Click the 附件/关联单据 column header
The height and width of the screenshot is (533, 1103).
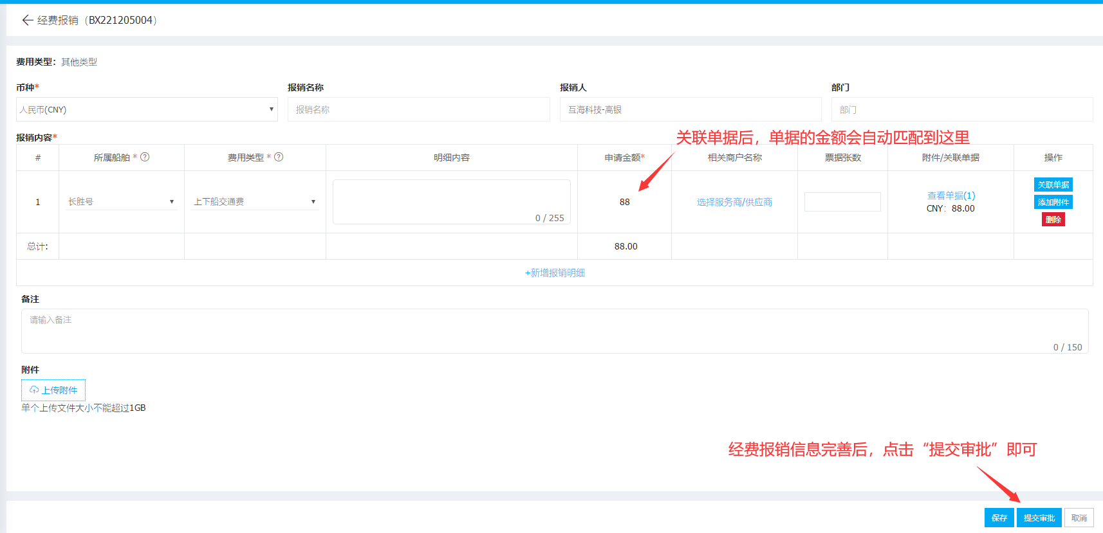click(x=950, y=158)
